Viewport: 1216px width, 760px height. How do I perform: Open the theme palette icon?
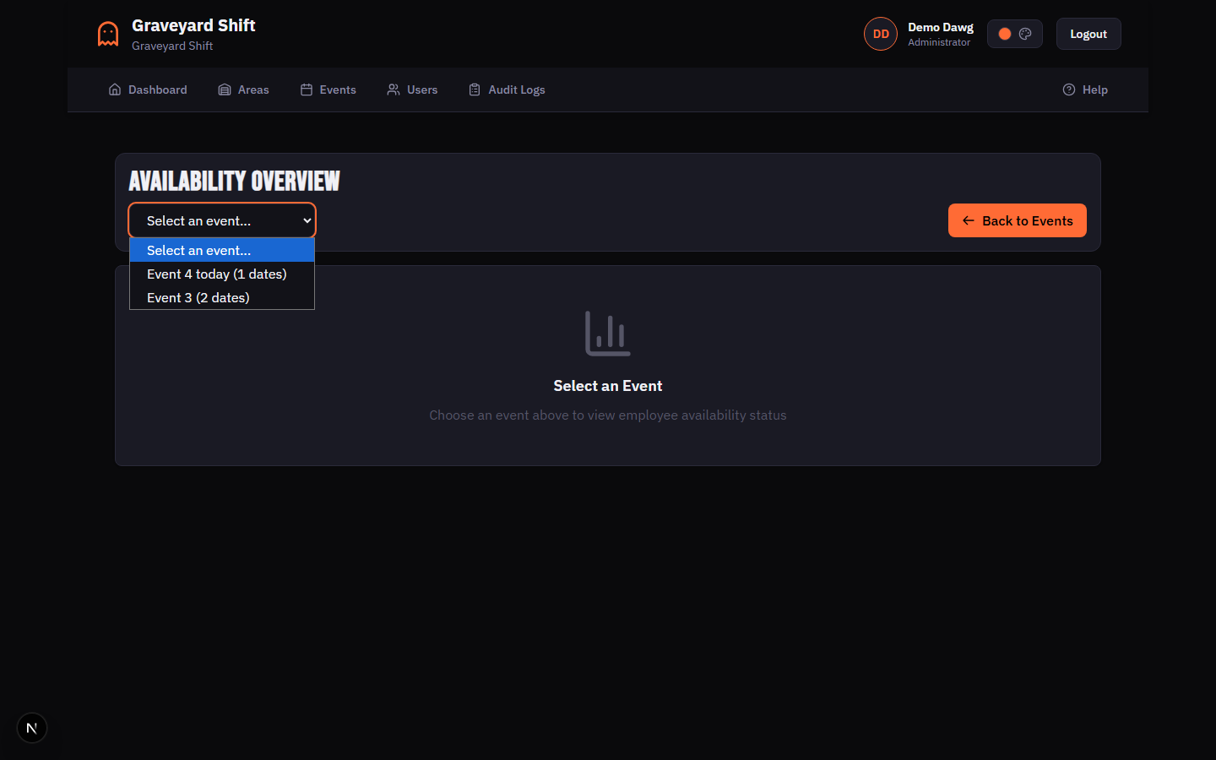[x=1025, y=34]
